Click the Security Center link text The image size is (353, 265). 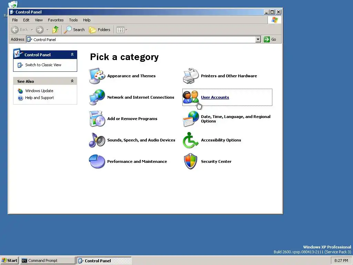[x=216, y=161]
